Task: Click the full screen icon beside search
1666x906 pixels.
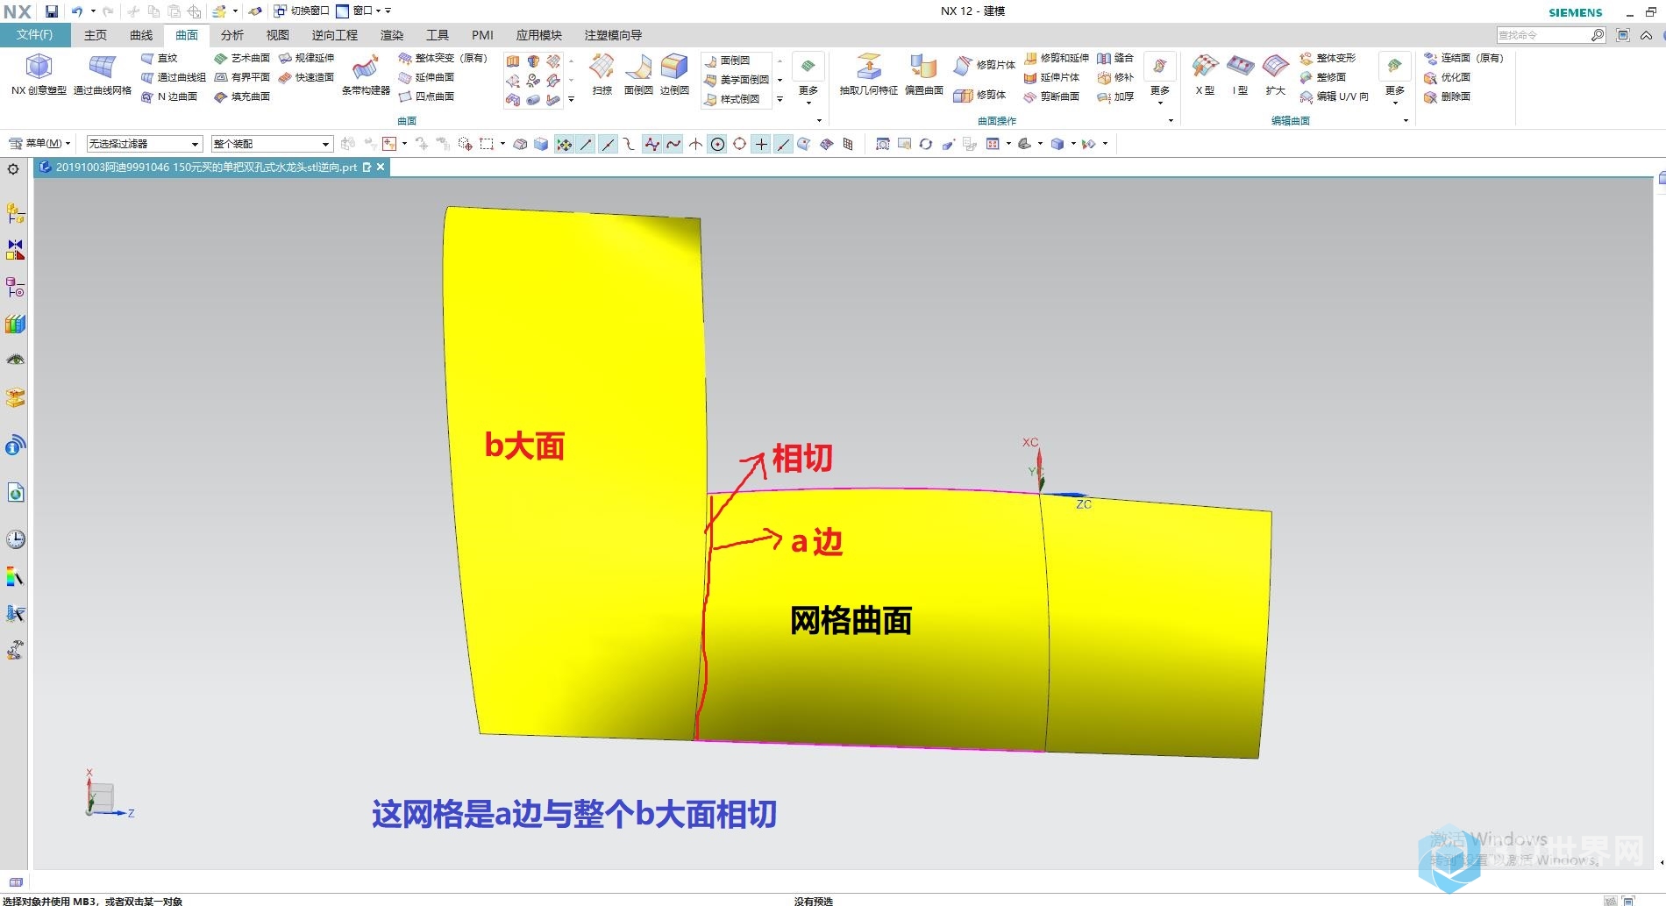Action: click(x=1623, y=35)
